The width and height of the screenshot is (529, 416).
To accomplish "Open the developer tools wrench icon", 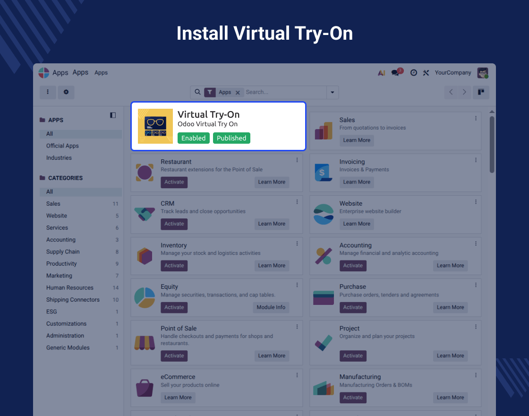I will pos(426,73).
